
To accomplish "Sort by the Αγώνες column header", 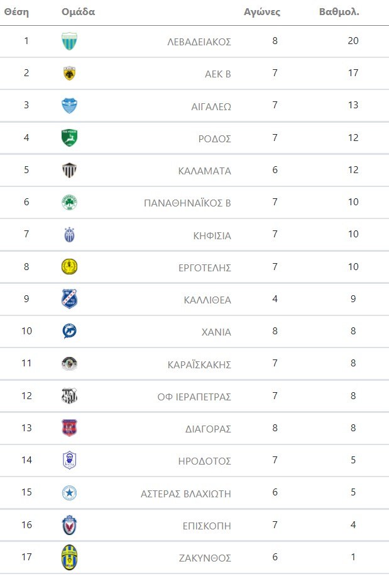I will coord(262,12).
